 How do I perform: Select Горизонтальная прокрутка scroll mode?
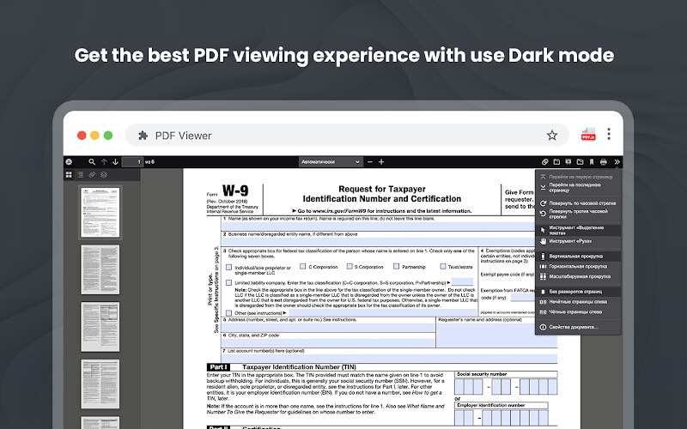pos(578,266)
